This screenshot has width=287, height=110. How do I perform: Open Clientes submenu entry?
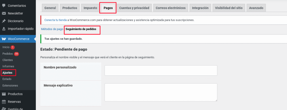coord(8,60)
